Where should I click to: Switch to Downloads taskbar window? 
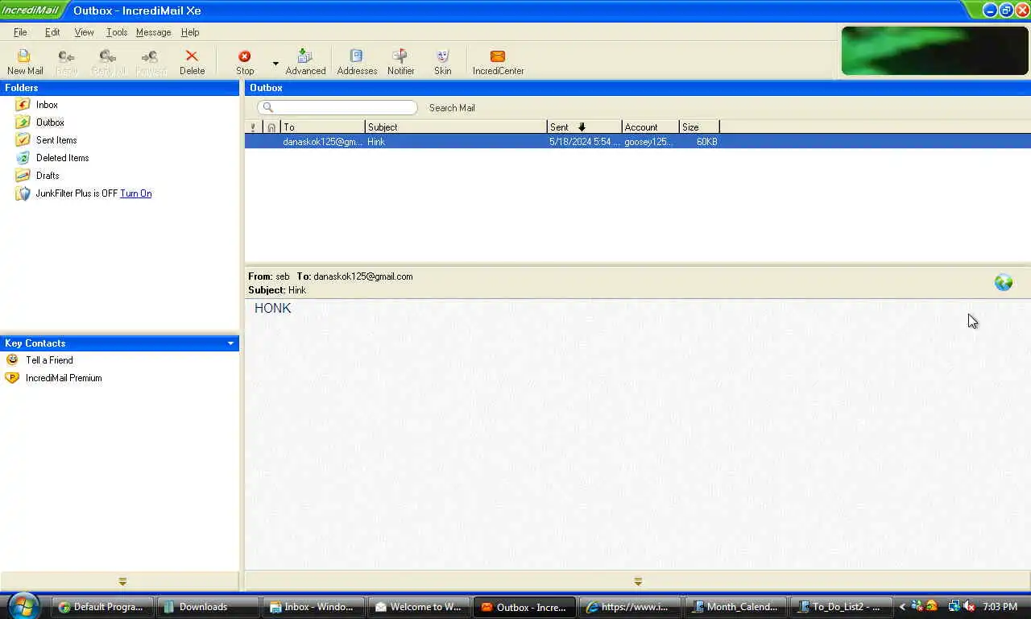coord(208,607)
